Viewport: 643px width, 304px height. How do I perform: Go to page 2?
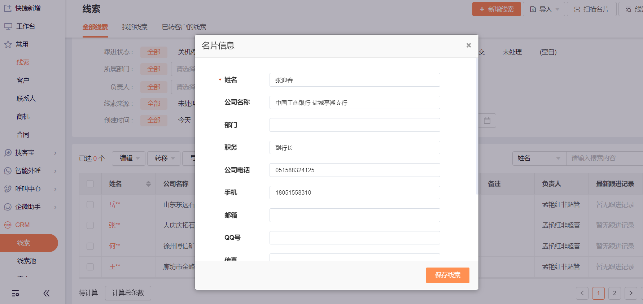(614, 293)
